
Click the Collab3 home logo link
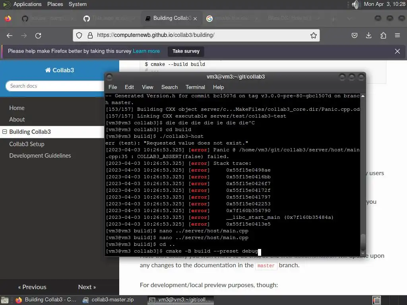coord(60,70)
